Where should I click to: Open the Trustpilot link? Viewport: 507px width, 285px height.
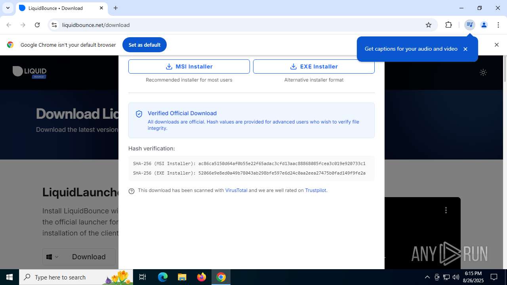point(316,190)
